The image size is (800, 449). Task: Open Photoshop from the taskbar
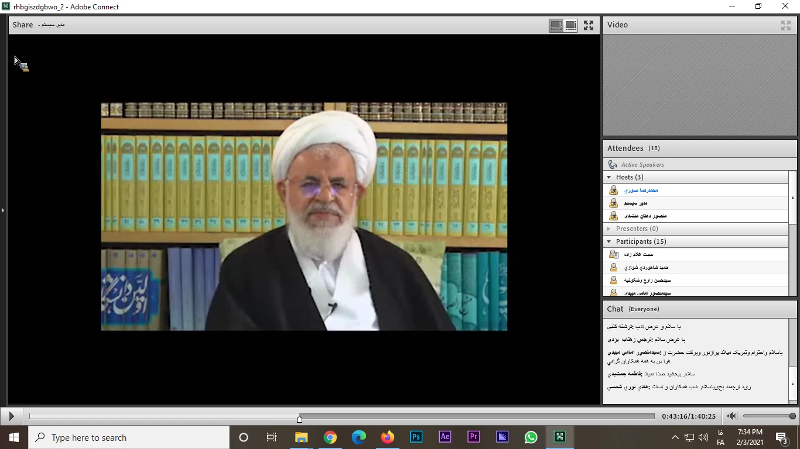tap(416, 437)
